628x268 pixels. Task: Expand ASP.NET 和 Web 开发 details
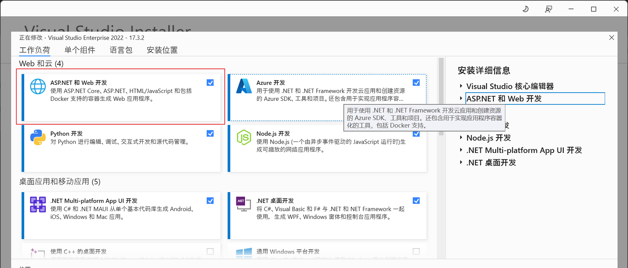tap(461, 98)
